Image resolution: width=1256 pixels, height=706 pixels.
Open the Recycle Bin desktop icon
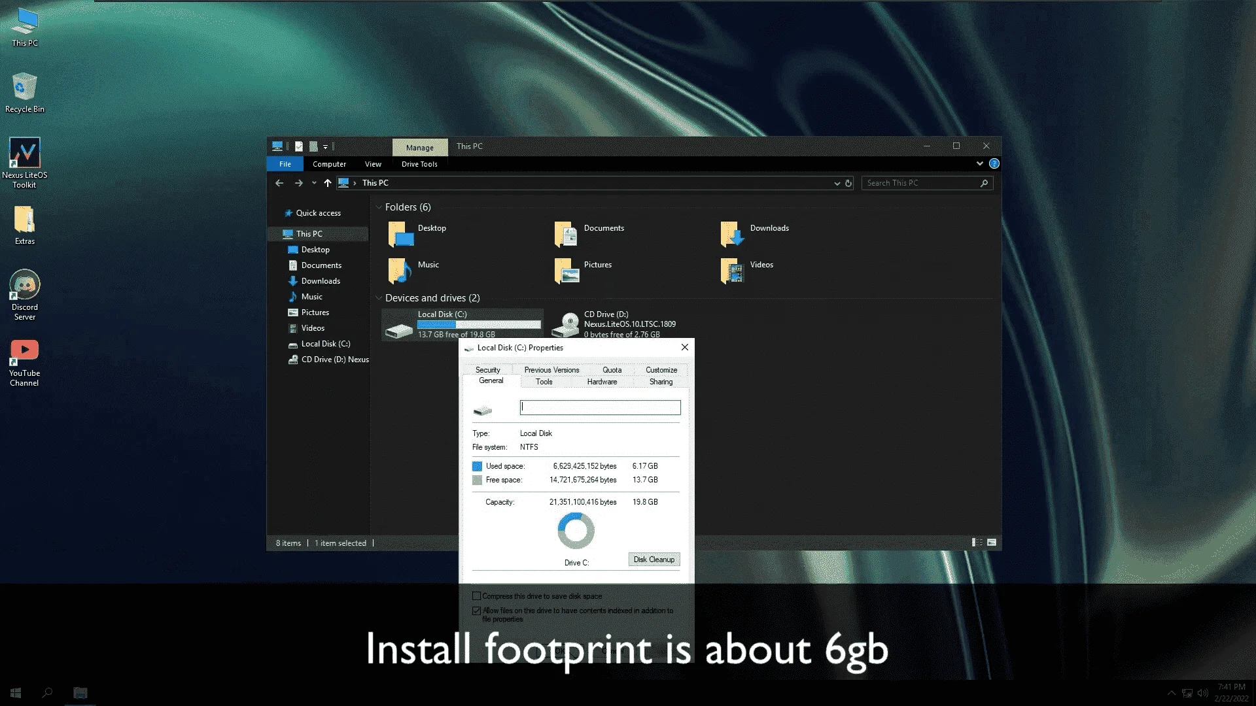(25, 93)
